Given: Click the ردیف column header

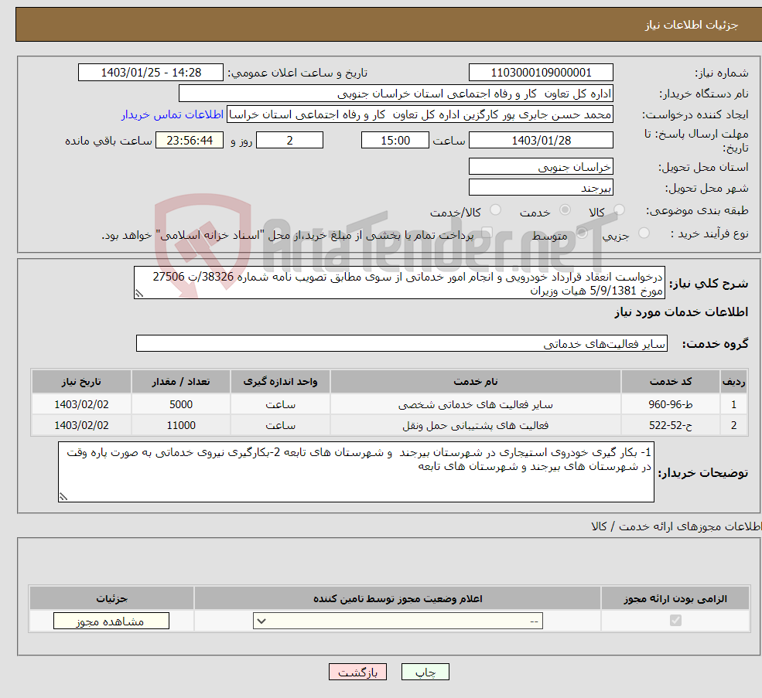Looking at the screenshot, I should (x=733, y=382).
